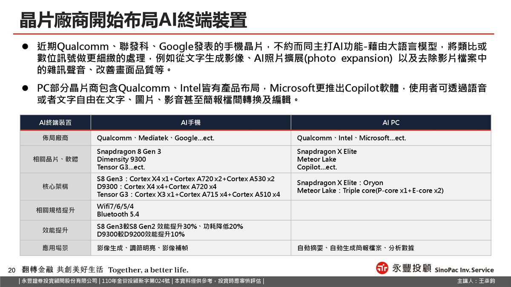511x287 pixels.
Task: Select the slide title 晶片廠商開始布局AI終端裝置
Action: point(133,20)
